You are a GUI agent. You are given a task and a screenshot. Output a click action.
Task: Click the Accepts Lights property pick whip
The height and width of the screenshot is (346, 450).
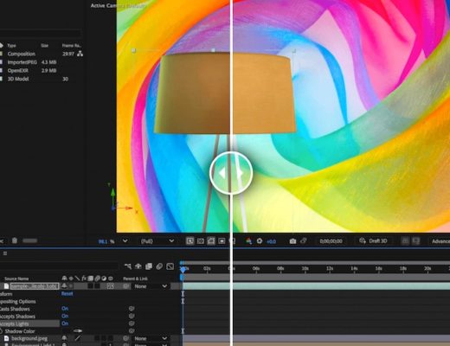132,324
